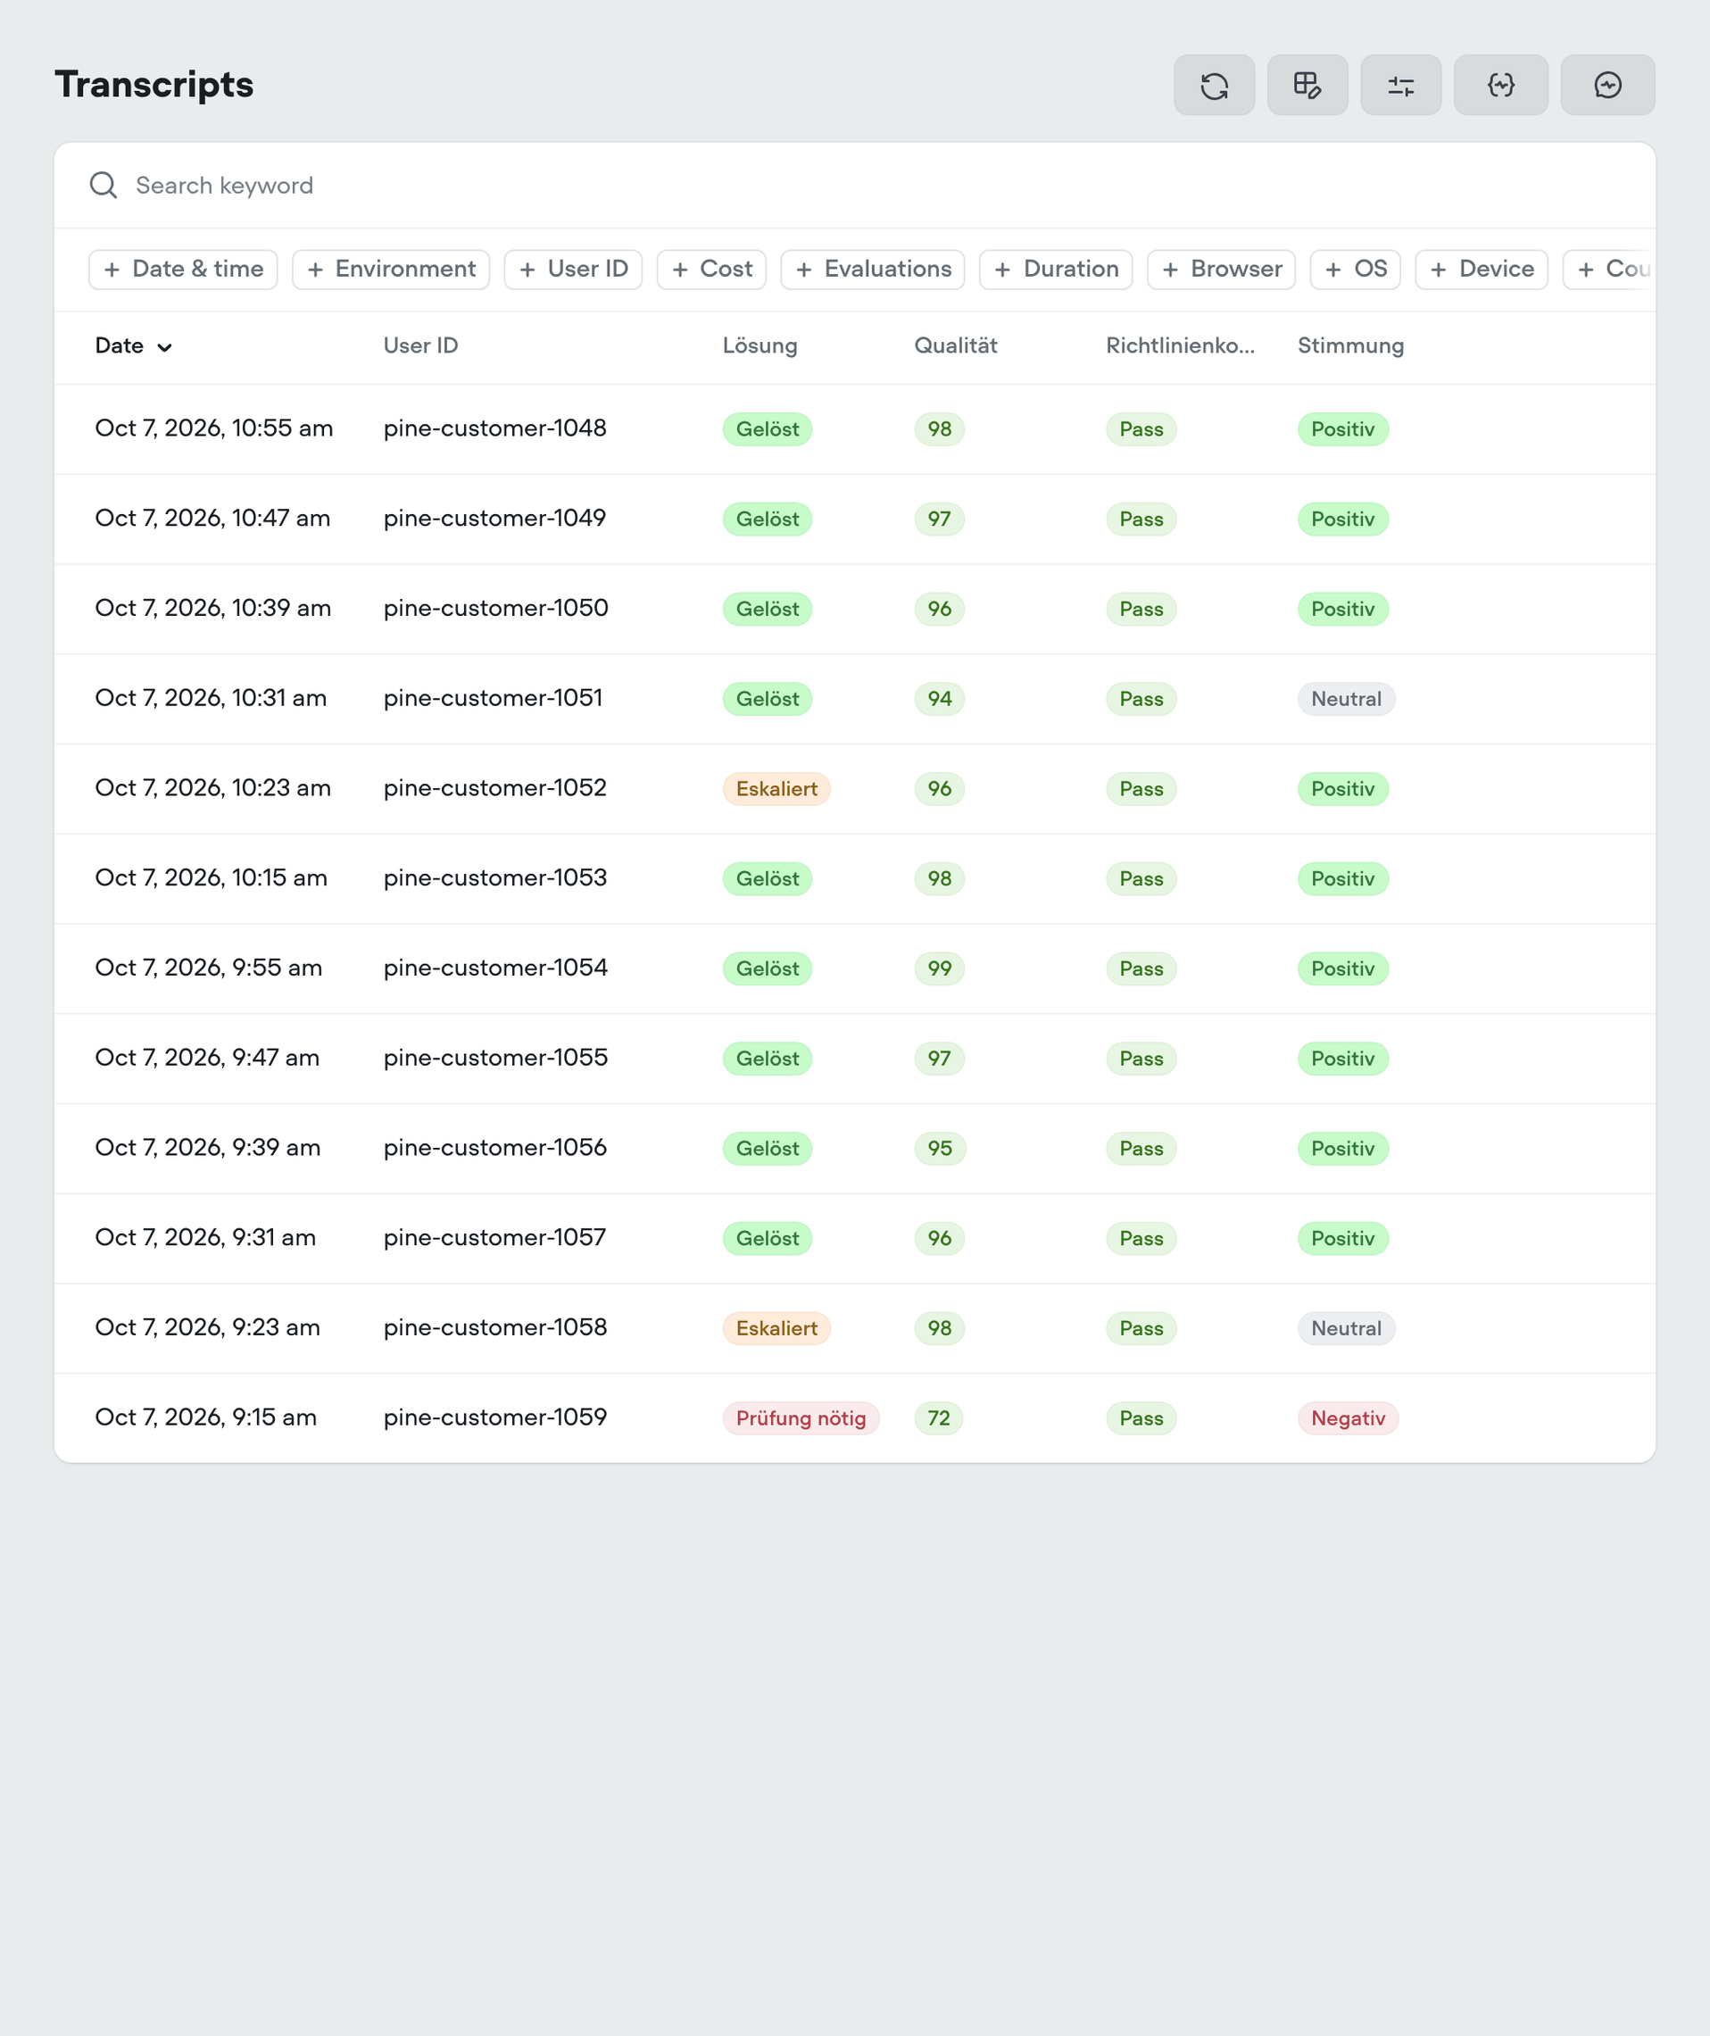This screenshot has height=2036, width=1710.
Task: Sort by Date column header
Action: click(133, 346)
